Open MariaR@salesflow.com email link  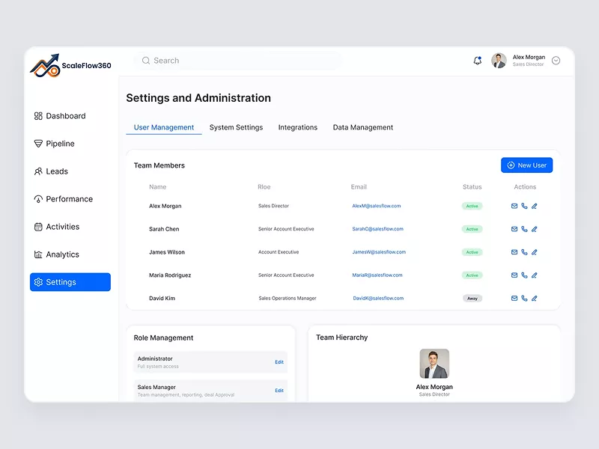coord(377,275)
